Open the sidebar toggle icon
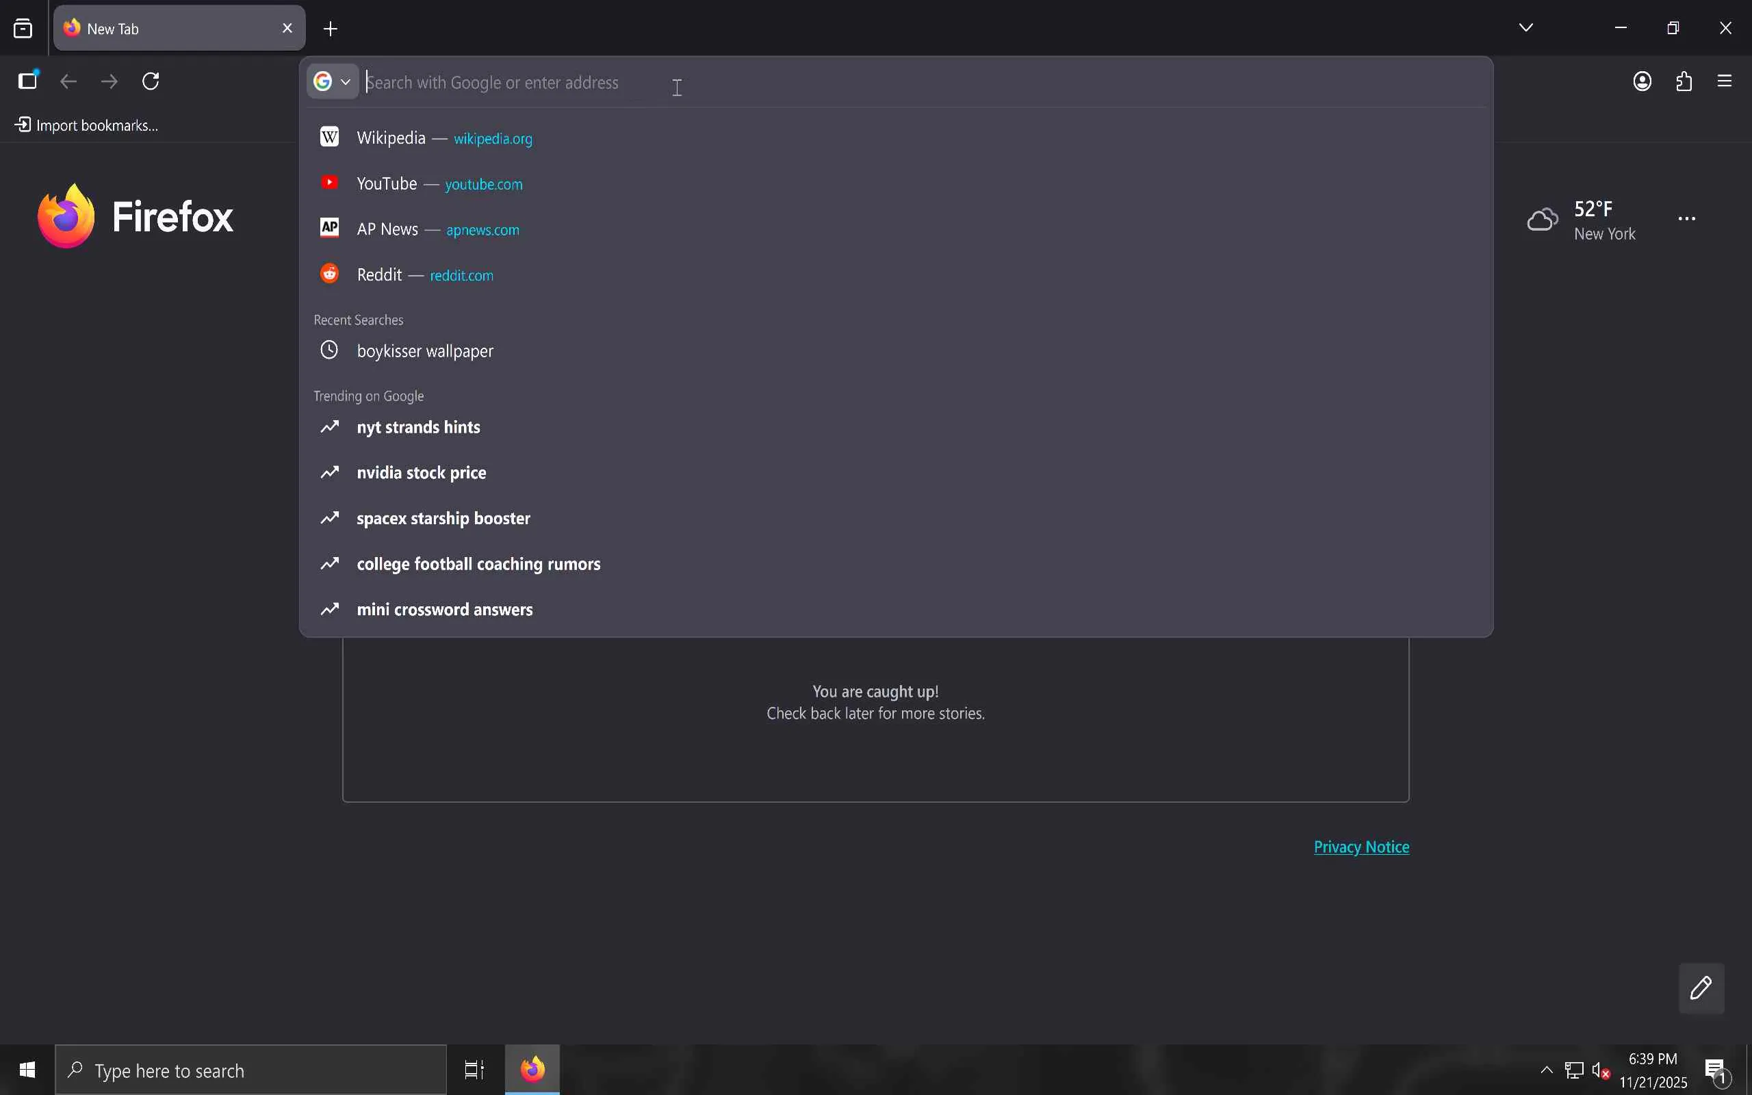The image size is (1752, 1095). tap(27, 81)
